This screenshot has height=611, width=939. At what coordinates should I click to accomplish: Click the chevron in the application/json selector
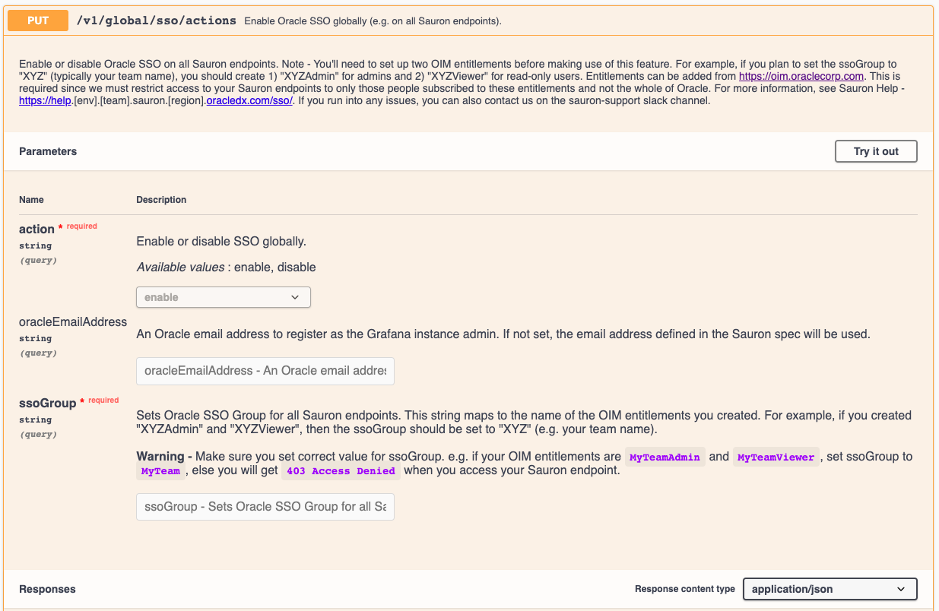901,589
